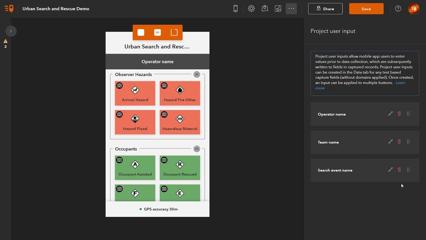Select the Hazard Fire Other button
This screenshot has width=426, height=240.
tap(180, 93)
